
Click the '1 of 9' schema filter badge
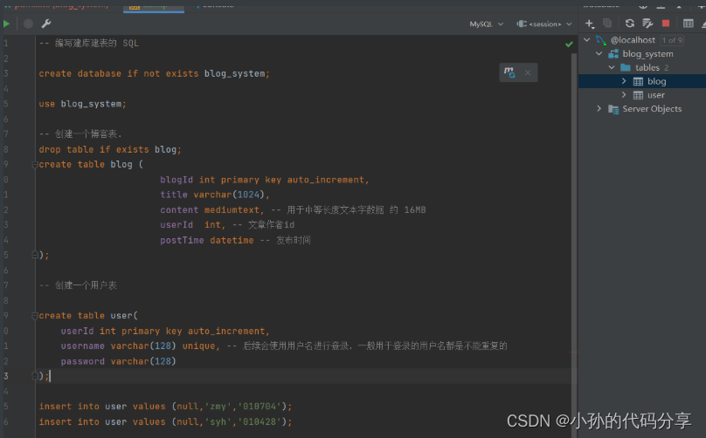click(672, 40)
